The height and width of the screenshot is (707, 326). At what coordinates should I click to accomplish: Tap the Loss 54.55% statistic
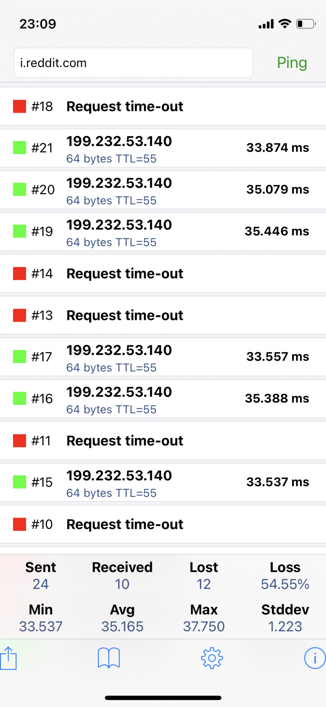[x=285, y=575]
